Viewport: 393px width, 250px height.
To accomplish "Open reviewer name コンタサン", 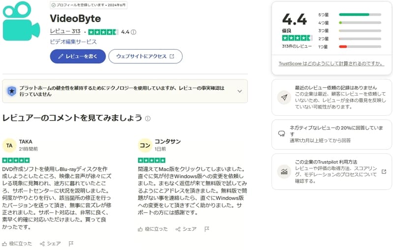I will (167, 142).
